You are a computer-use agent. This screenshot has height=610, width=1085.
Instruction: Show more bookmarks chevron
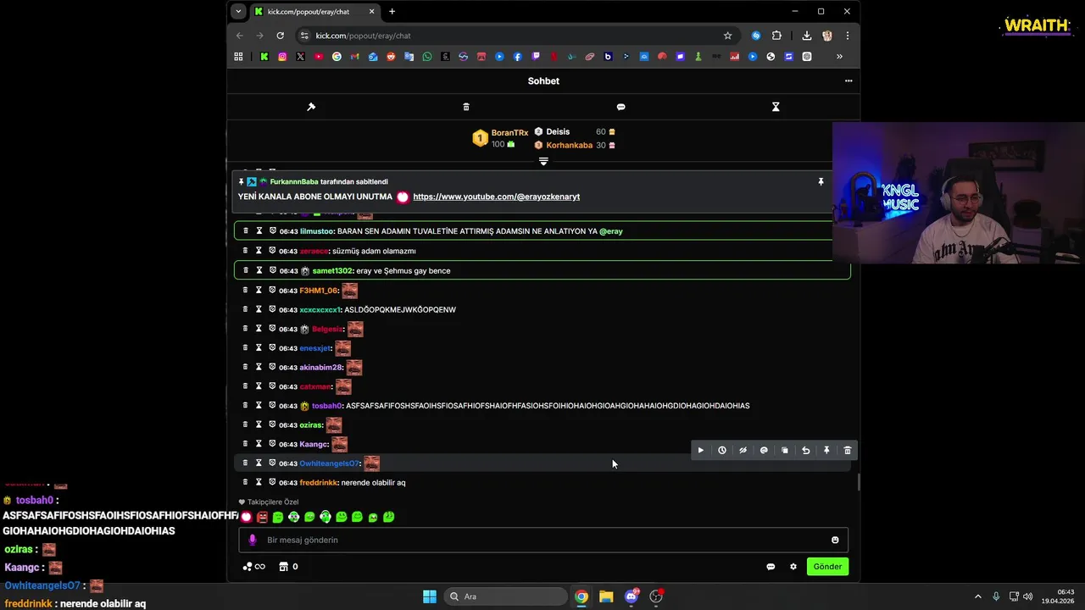click(839, 57)
